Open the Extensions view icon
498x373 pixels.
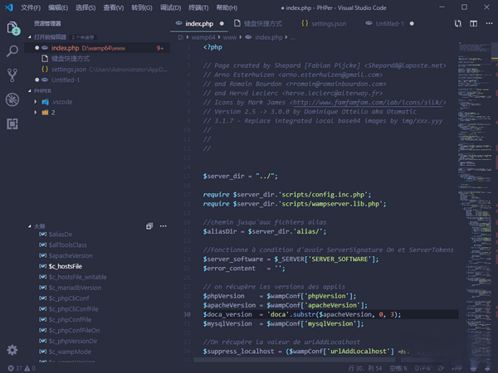pyautogui.click(x=12, y=124)
